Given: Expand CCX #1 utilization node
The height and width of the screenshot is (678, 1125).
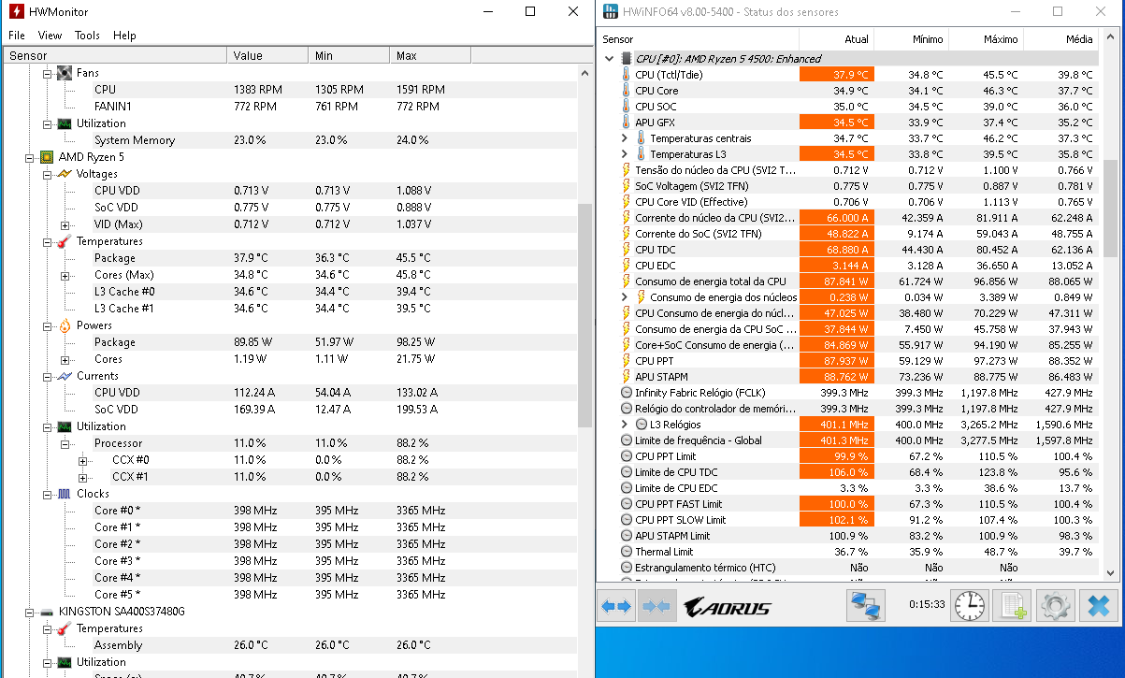Looking at the screenshot, I should pos(82,478).
